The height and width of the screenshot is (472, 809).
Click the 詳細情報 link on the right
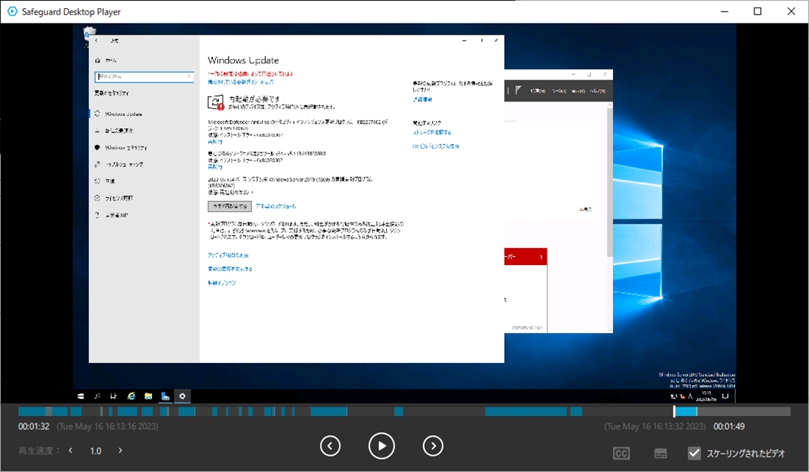(x=423, y=99)
